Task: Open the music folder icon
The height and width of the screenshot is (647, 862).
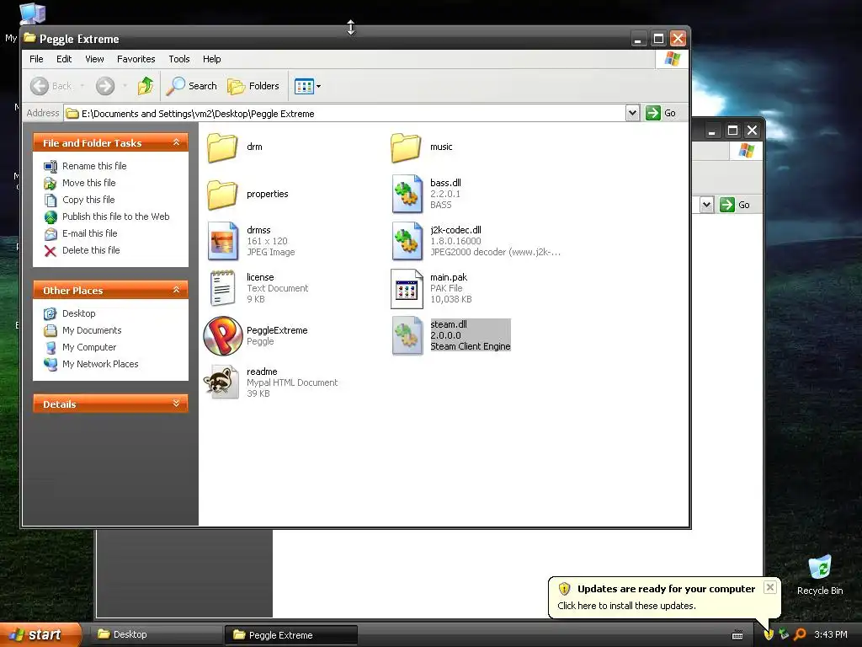Action: (x=406, y=147)
